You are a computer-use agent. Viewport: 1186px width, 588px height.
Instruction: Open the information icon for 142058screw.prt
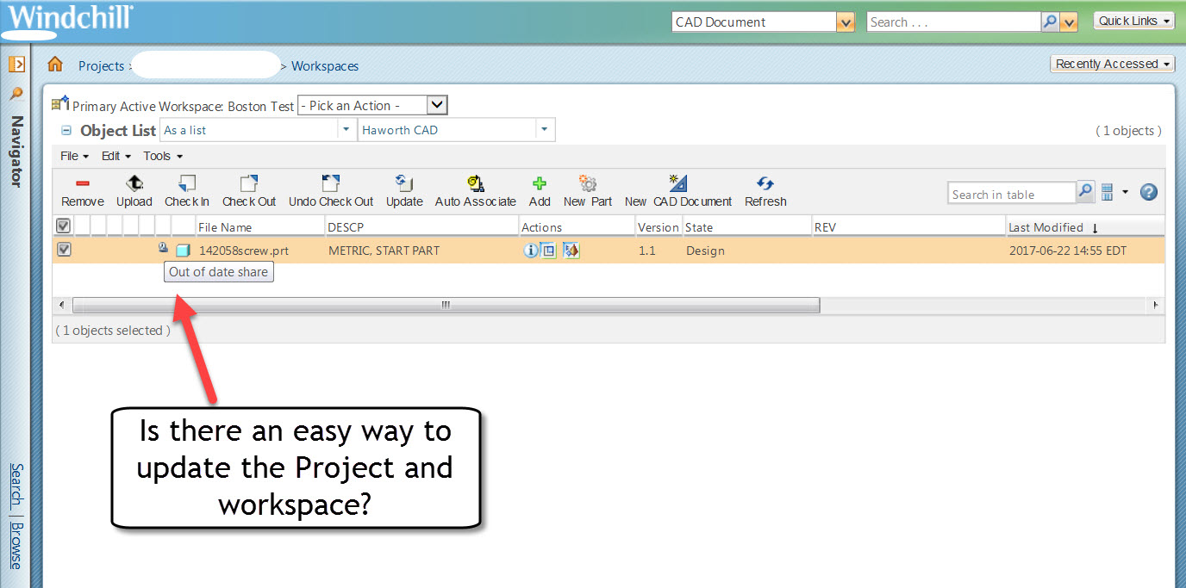531,251
